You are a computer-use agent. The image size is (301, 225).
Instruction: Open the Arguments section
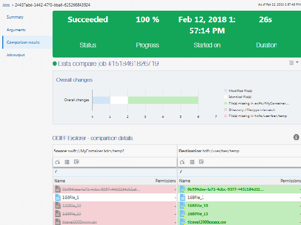tap(16, 30)
